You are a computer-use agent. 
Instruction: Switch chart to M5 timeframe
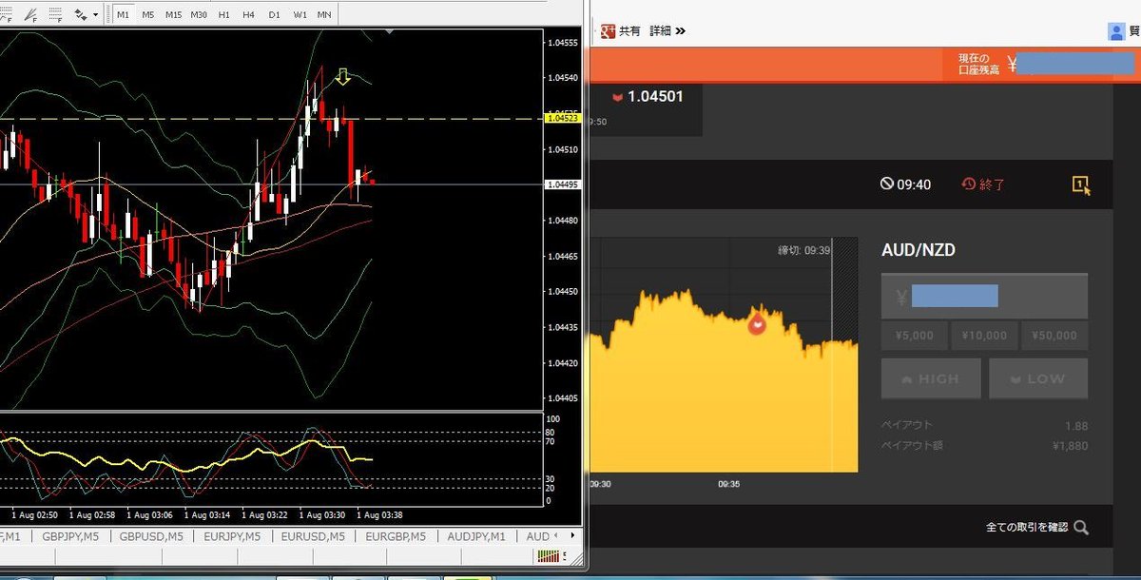click(x=148, y=15)
